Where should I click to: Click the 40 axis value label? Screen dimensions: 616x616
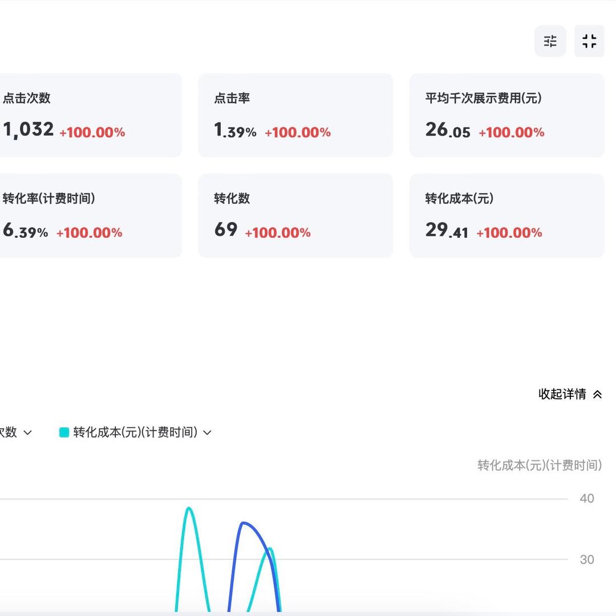pos(586,499)
